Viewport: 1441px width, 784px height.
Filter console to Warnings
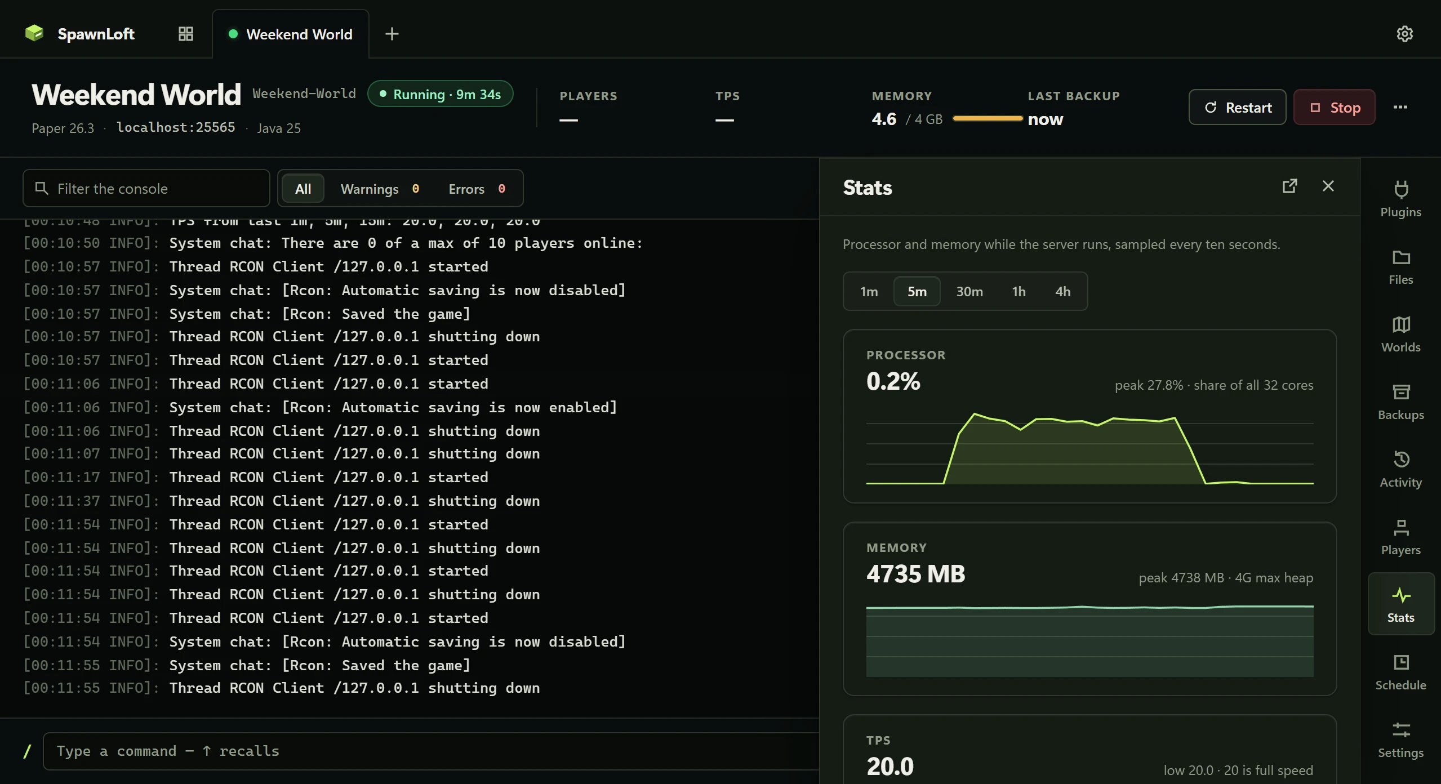380,189
